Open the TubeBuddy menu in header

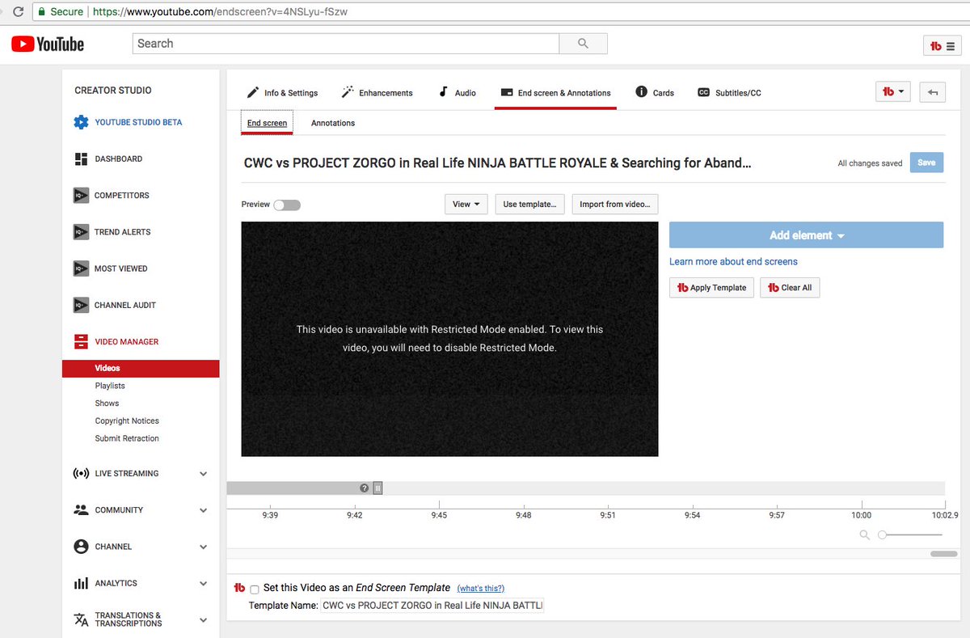942,46
